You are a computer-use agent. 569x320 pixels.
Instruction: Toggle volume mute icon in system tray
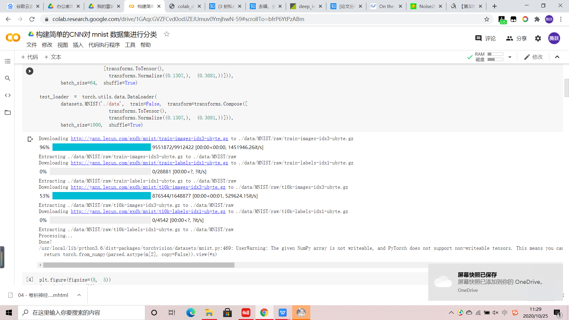496,313
